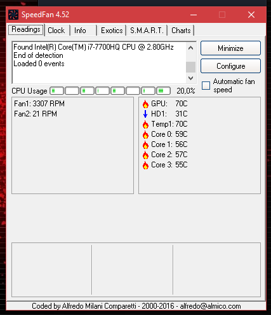Click the flame icon beside Core 3
Image resolution: width=271 pixels, height=315 pixels.
click(x=145, y=165)
